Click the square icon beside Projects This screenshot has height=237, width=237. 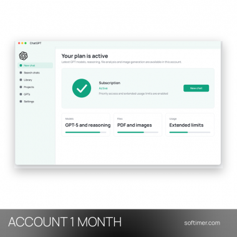coord(21,87)
